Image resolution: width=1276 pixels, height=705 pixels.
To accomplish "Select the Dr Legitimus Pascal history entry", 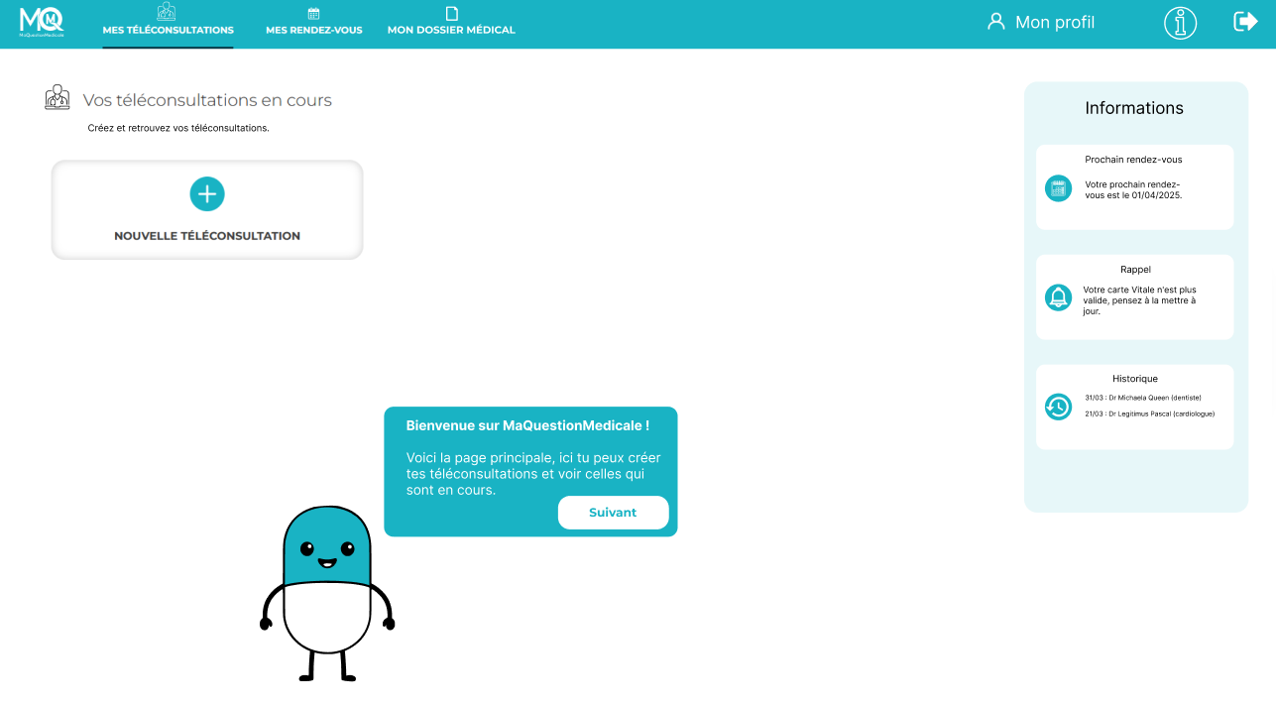I will point(1149,413).
